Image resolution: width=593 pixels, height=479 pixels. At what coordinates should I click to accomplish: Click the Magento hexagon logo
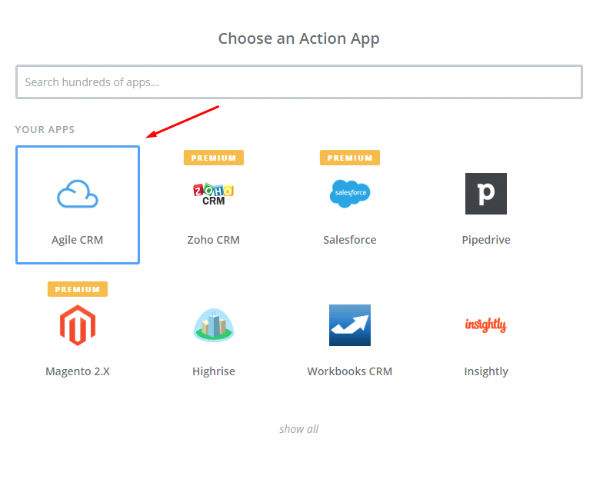click(78, 325)
